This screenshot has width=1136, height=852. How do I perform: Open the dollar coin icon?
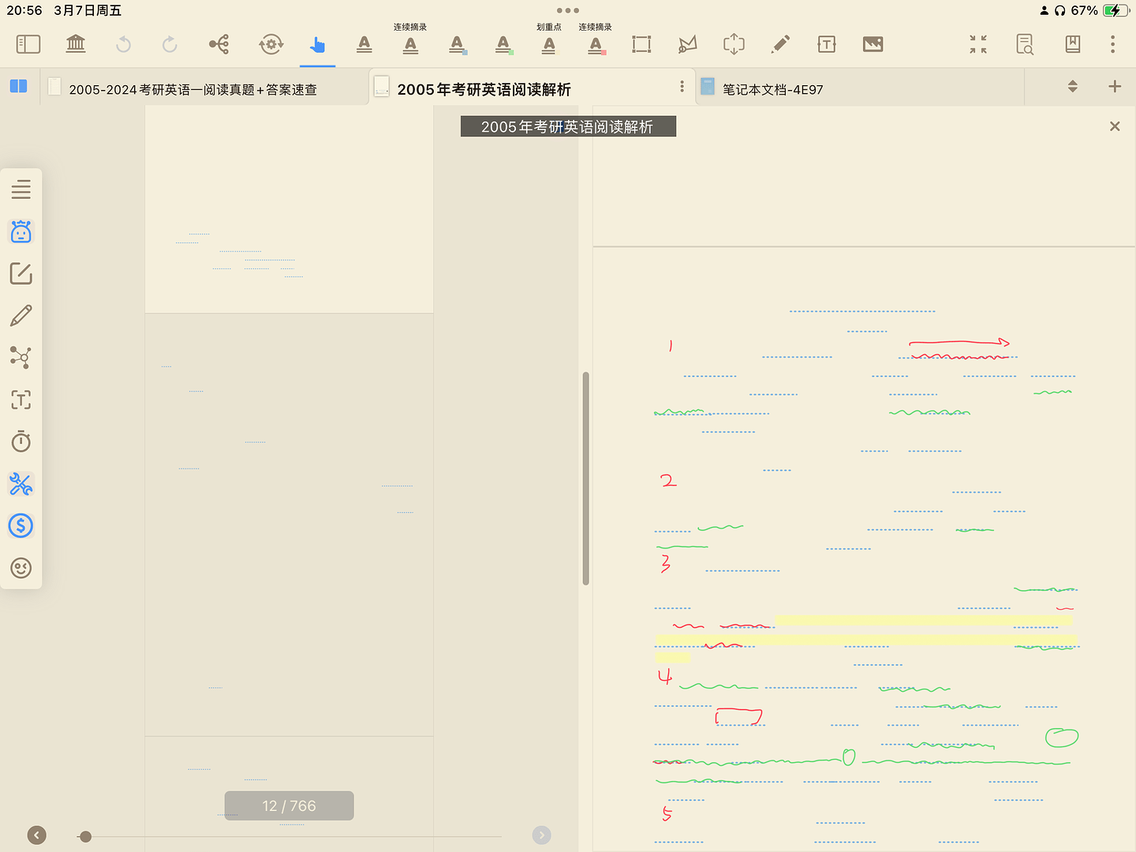point(21,525)
